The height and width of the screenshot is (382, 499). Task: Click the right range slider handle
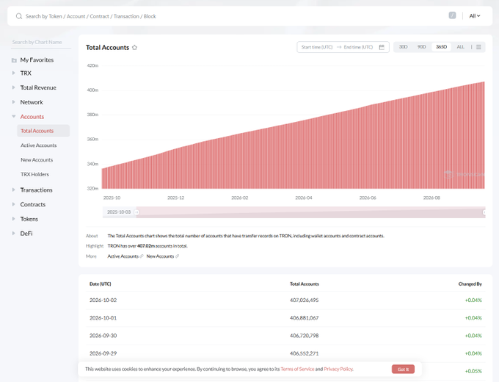click(484, 212)
